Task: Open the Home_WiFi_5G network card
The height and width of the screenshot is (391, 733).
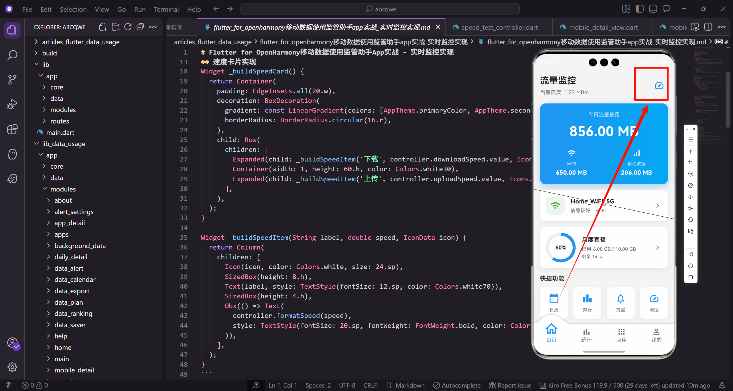Action: [604, 206]
